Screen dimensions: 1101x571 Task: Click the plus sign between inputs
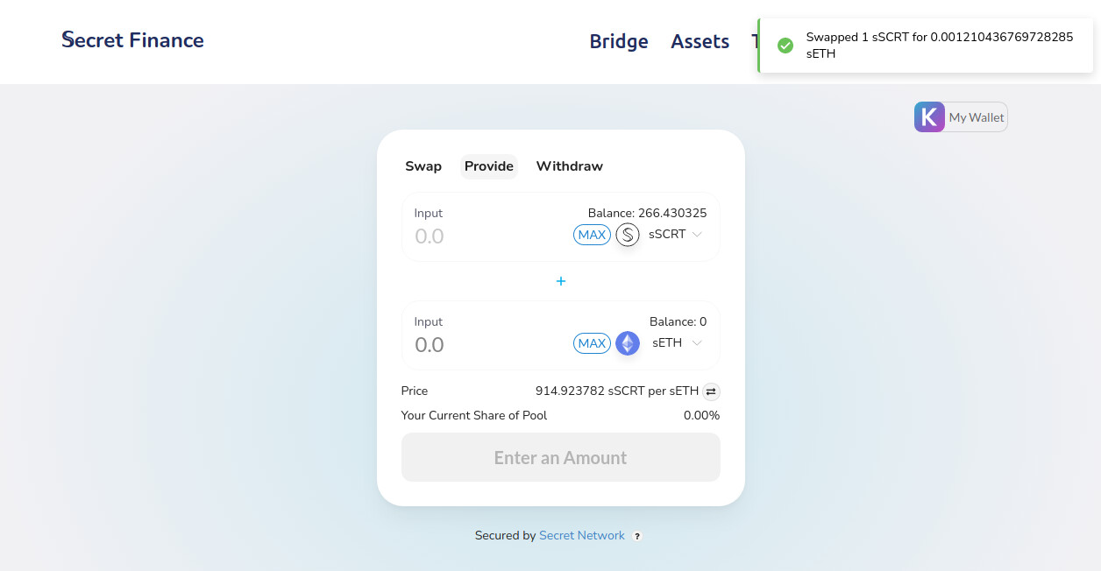(561, 281)
